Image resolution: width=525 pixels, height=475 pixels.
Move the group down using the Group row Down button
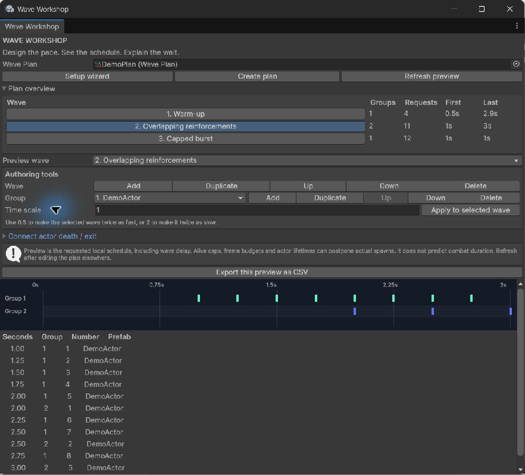pyautogui.click(x=436, y=198)
